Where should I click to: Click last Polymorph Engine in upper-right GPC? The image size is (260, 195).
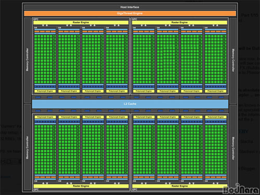click(216, 91)
